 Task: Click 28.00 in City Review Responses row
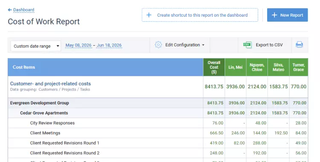click(301, 123)
